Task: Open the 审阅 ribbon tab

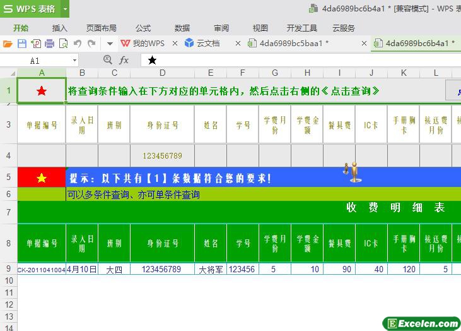Action: pos(221,28)
